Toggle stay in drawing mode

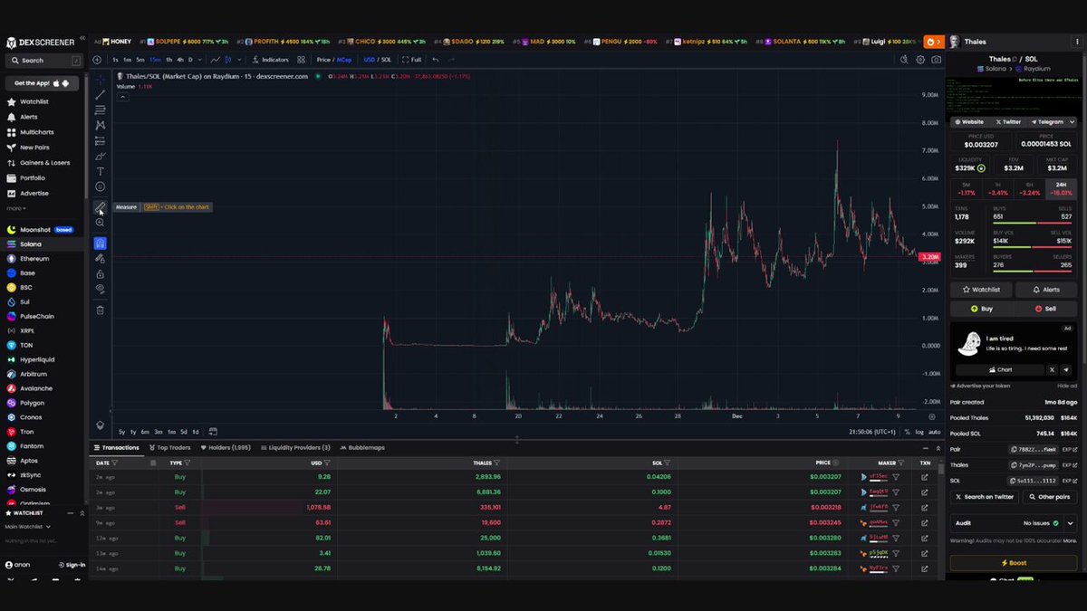(x=101, y=258)
